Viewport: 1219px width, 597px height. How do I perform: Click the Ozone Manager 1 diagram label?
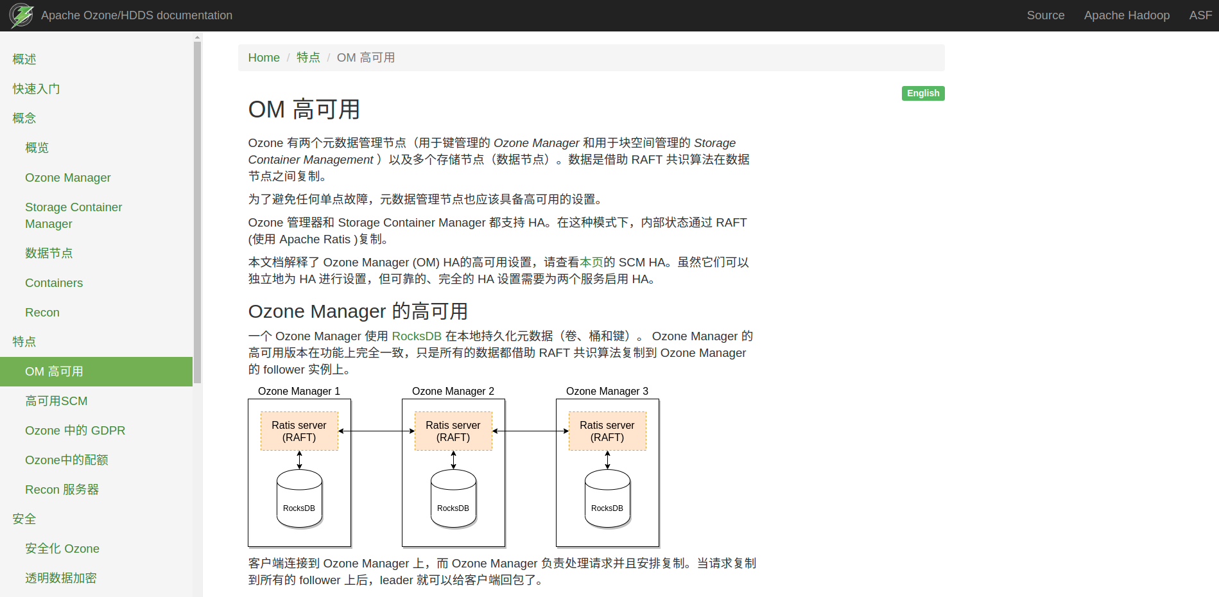pyautogui.click(x=299, y=392)
